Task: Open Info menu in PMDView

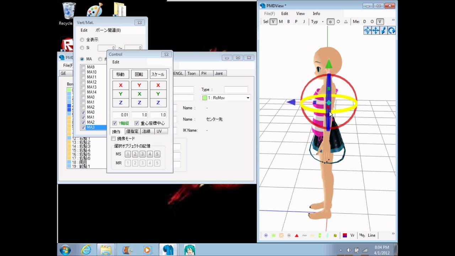Action: pos(316,14)
